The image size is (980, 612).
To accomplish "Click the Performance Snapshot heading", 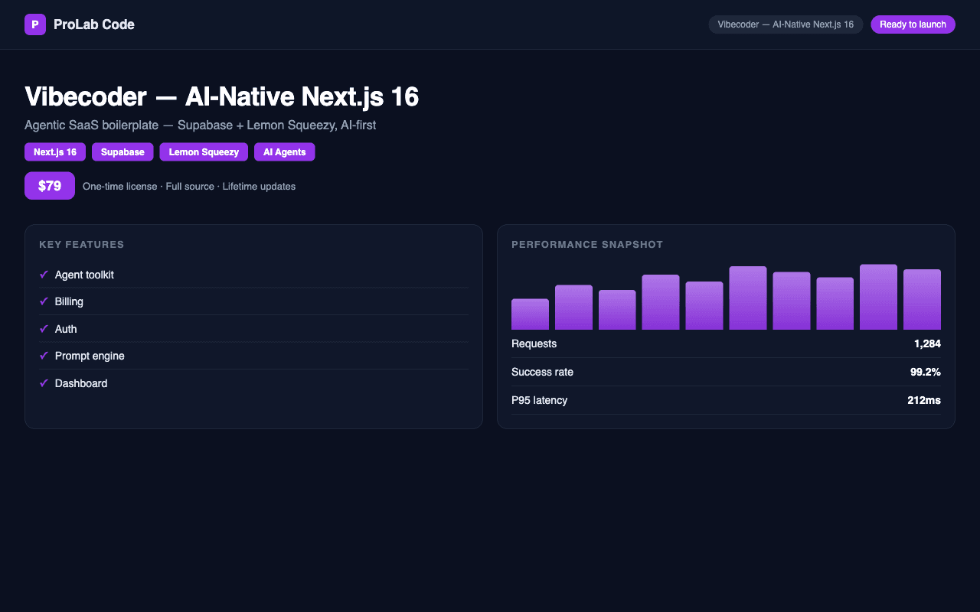I will [587, 245].
